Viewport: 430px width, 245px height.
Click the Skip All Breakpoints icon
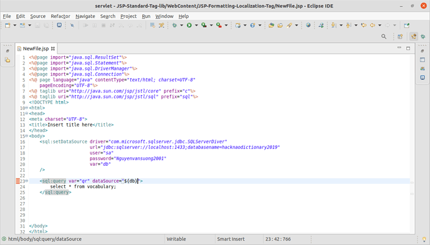tap(72, 25)
